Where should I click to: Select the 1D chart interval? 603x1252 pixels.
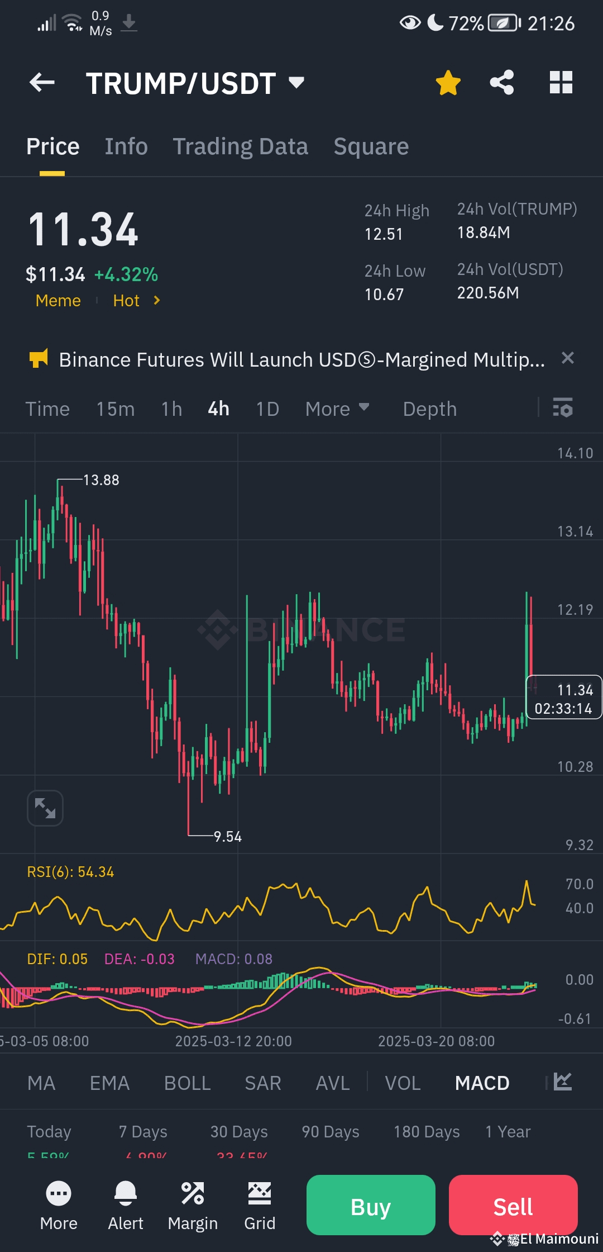pos(267,409)
